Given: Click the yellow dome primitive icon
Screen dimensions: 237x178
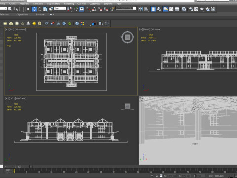Looking at the screenshot, I should coord(11,23).
